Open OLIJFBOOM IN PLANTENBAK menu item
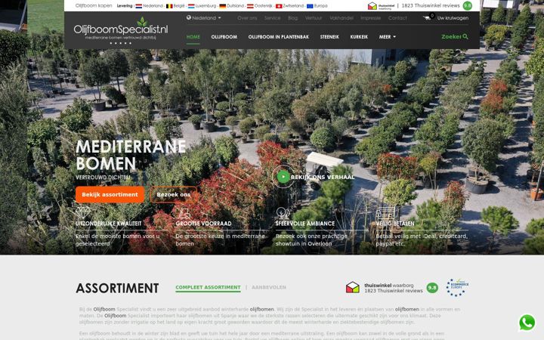Screen dimensions: 544x340 [278, 37]
